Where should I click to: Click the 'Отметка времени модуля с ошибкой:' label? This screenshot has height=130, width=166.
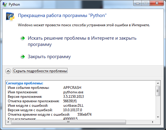[x=39, y=114]
